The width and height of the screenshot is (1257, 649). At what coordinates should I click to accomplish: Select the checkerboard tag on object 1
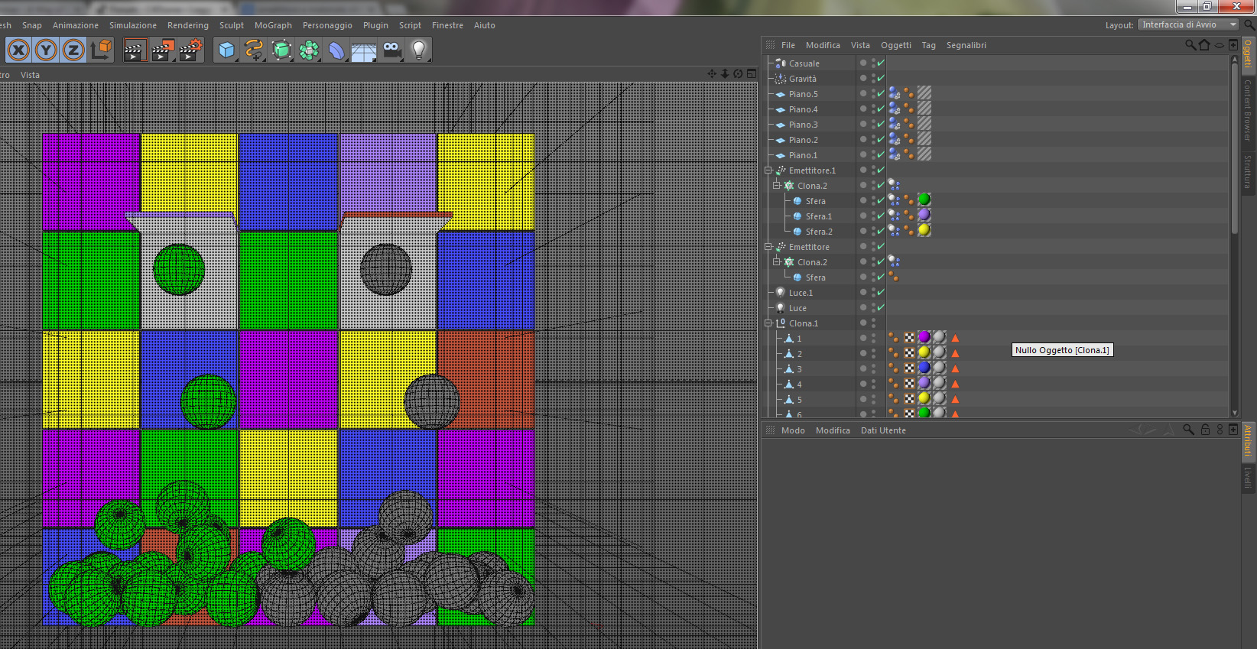pyautogui.click(x=909, y=338)
